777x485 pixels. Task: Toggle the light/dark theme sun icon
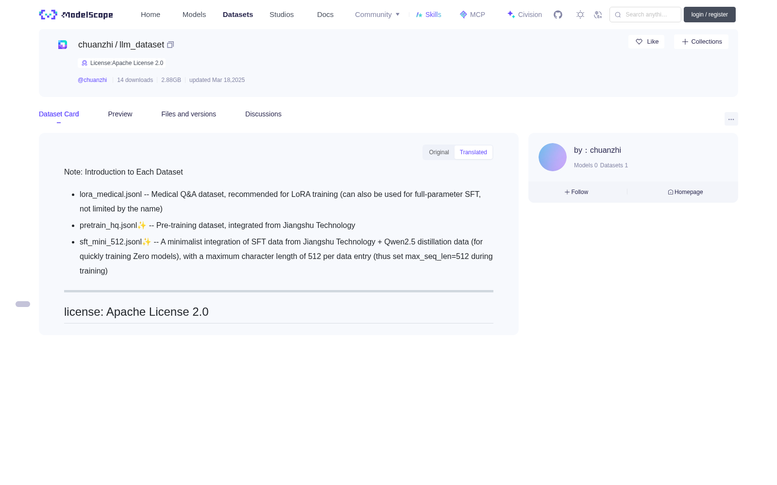580,15
